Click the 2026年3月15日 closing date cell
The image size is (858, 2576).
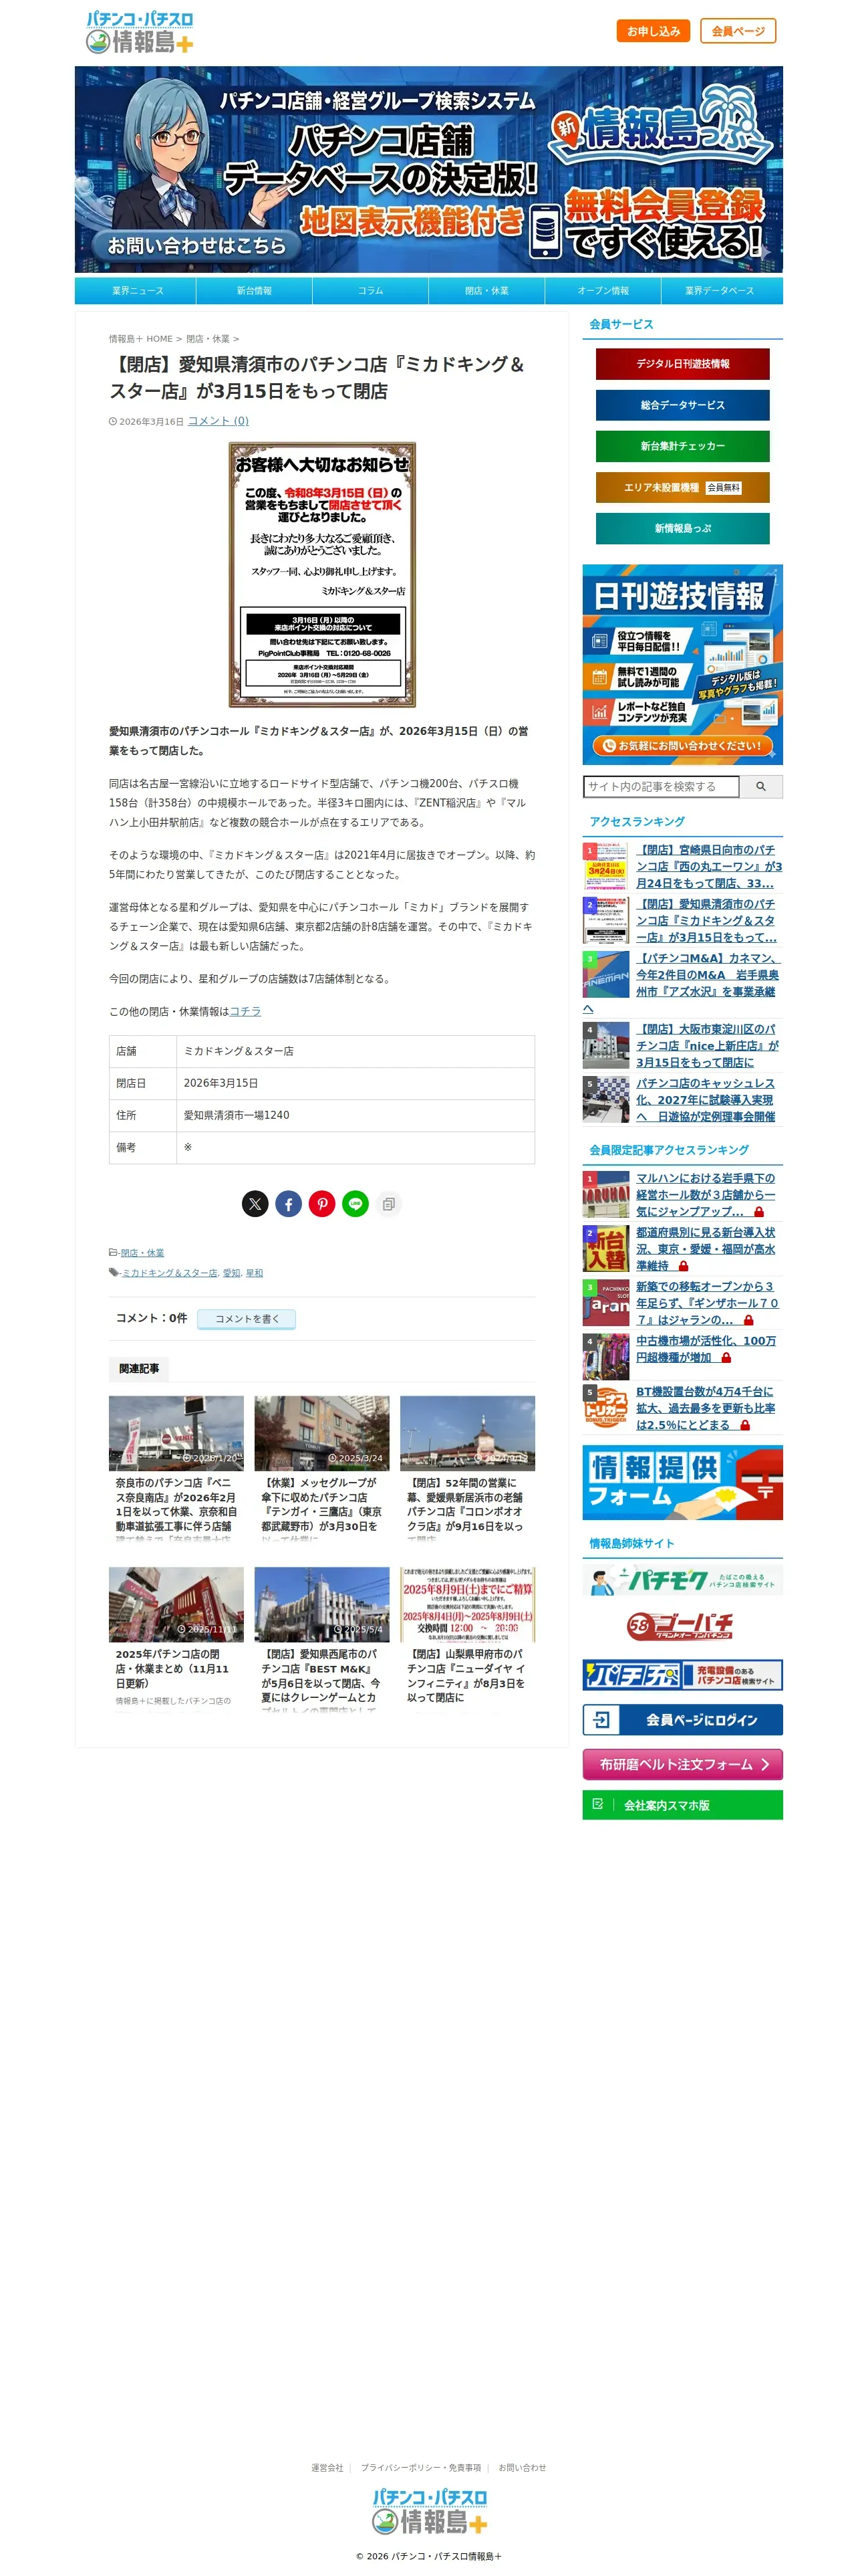[355, 1083]
